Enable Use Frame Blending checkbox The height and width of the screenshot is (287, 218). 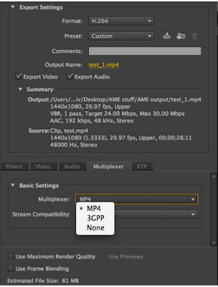(11, 268)
